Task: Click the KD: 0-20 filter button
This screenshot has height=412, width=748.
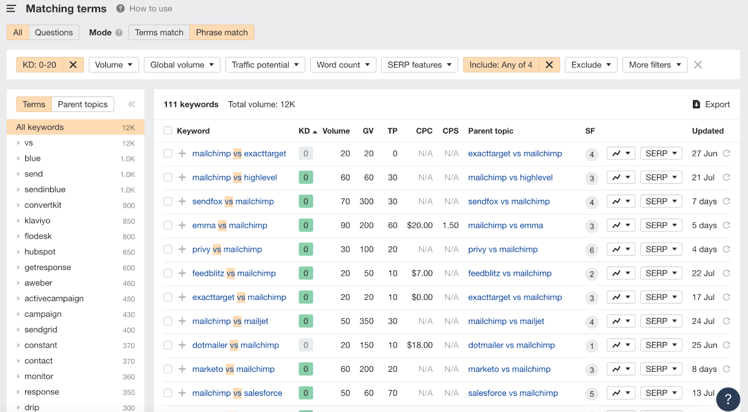Action: click(40, 65)
